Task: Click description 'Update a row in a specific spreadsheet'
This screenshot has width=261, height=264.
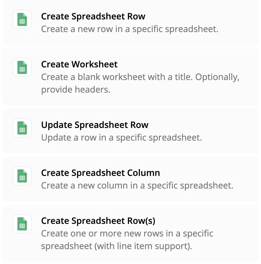Action: [121, 138]
